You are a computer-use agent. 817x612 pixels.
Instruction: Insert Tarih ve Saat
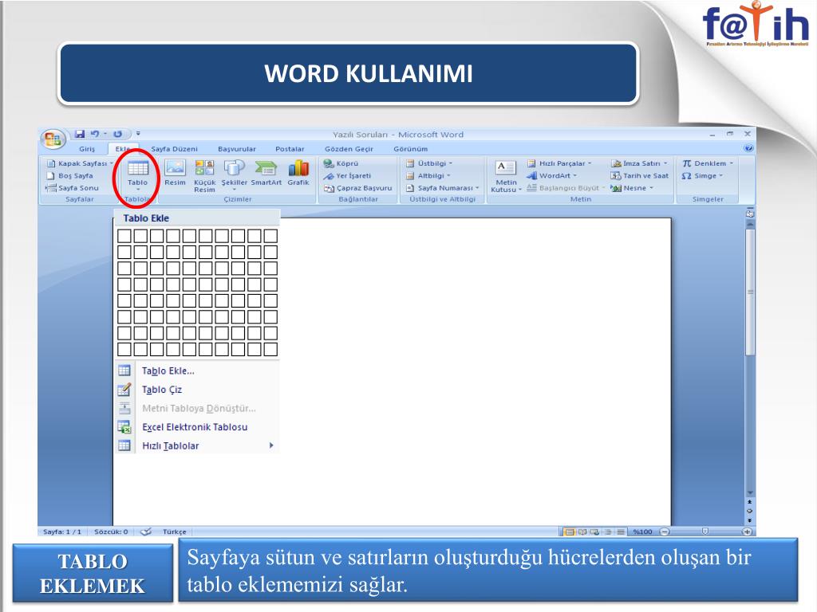click(x=640, y=176)
